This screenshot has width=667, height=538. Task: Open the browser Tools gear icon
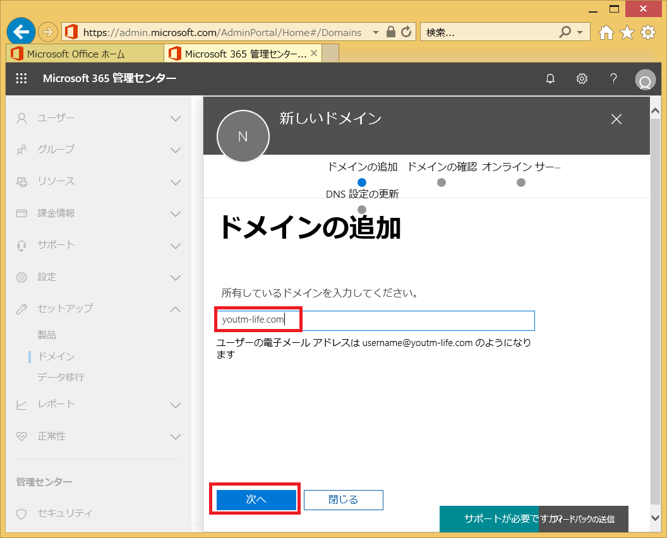coord(648,32)
